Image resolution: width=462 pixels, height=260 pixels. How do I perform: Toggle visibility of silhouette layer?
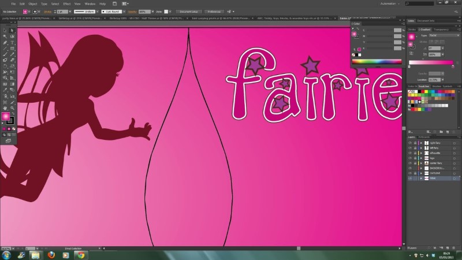pyautogui.click(x=410, y=152)
